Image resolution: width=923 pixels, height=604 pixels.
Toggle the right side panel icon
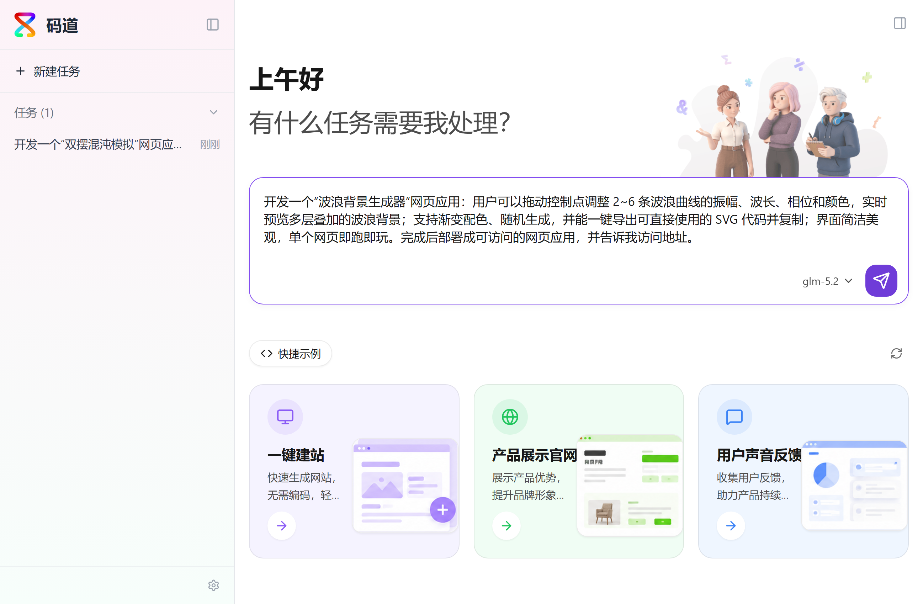coord(900,23)
